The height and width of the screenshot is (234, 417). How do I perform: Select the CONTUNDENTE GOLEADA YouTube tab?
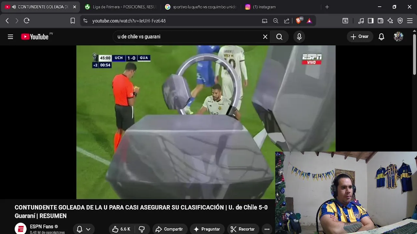pyautogui.click(x=40, y=7)
